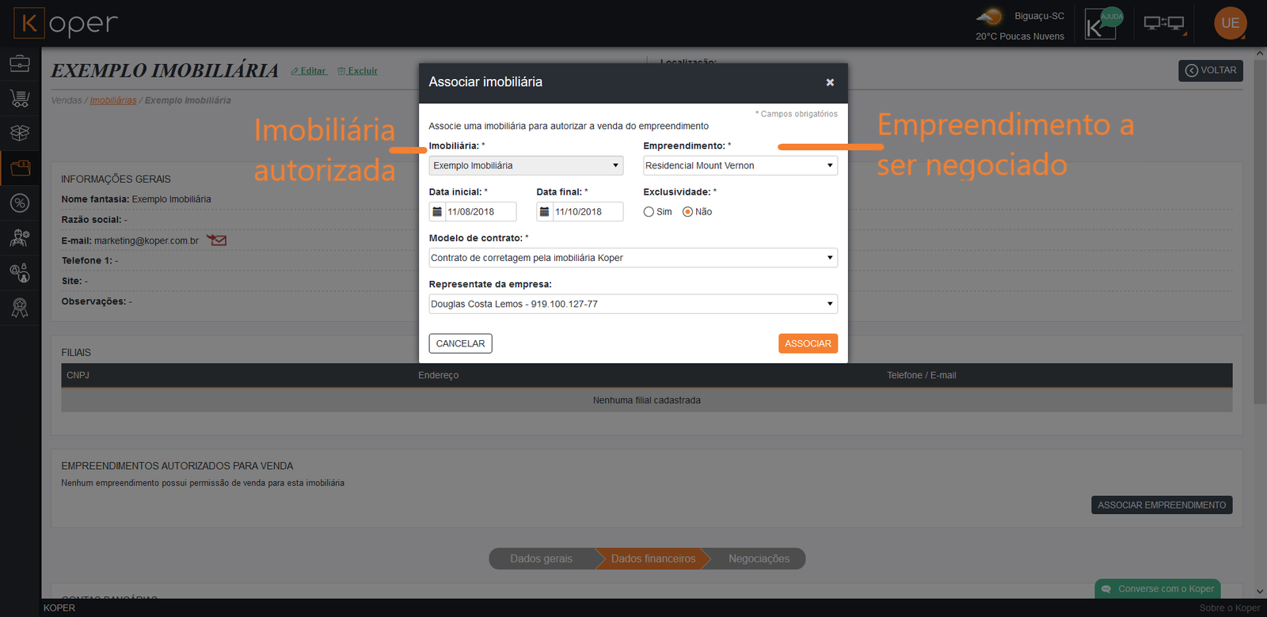
Task: Click the award ribbon sidebar icon
Action: 20,308
